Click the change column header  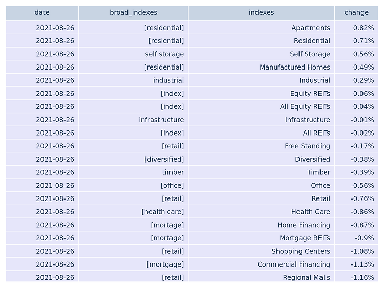356,13
